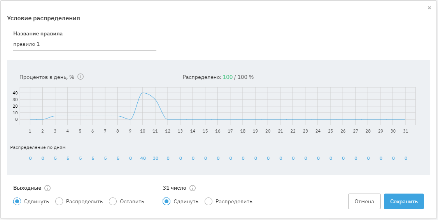
Task: Click the day 3 distribution value 5
Action: 55,158
